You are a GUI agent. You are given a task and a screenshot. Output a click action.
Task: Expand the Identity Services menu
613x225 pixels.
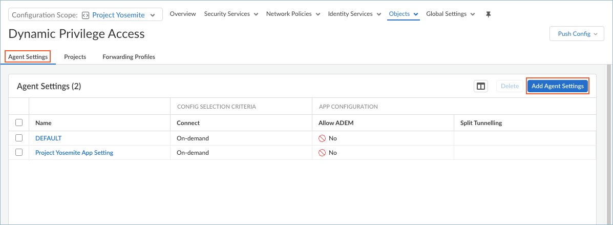pyautogui.click(x=354, y=14)
